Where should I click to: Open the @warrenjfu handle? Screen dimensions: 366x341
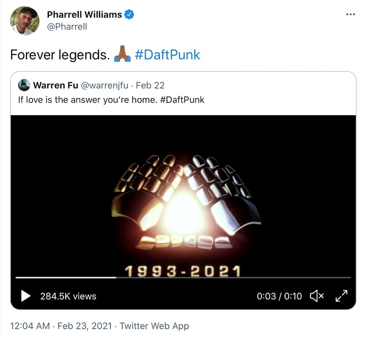(x=105, y=85)
